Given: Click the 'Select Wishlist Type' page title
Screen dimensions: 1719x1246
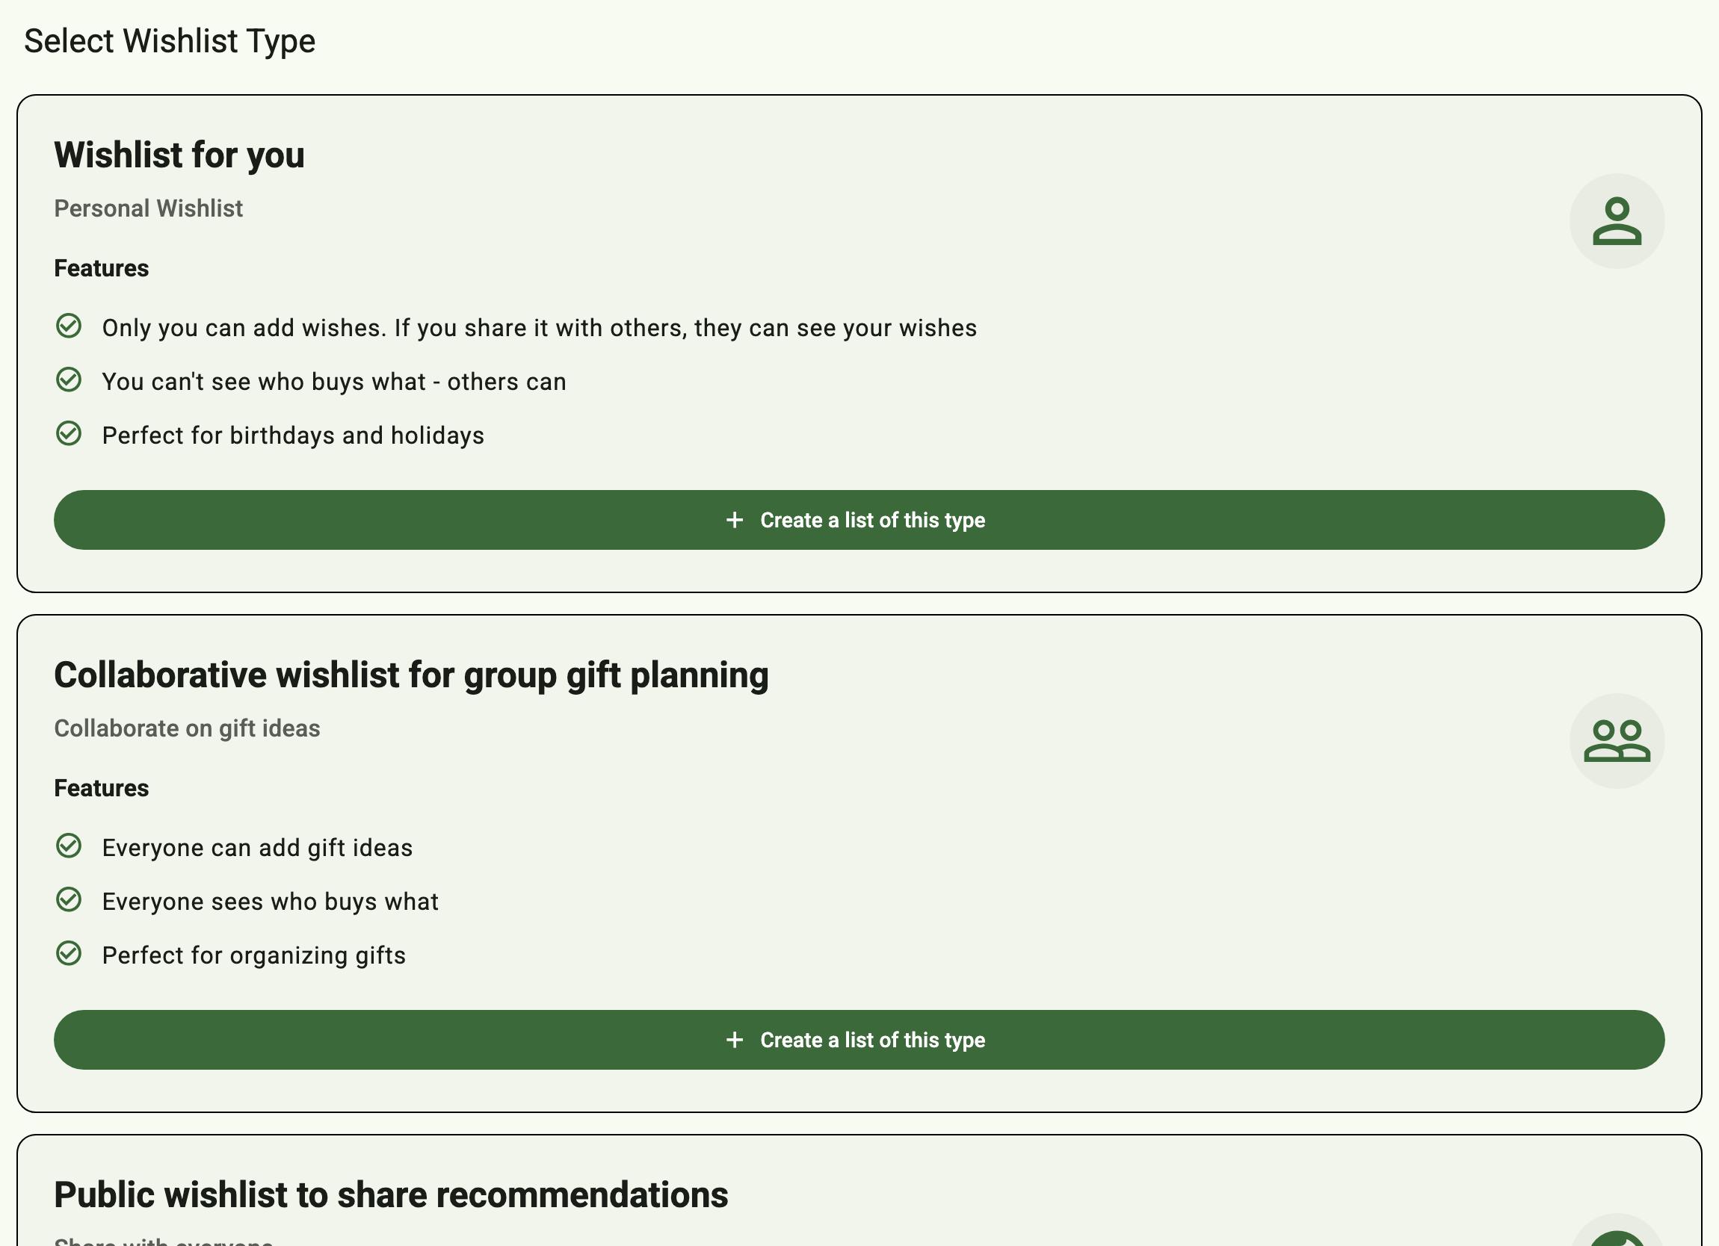Looking at the screenshot, I should click(x=170, y=41).
